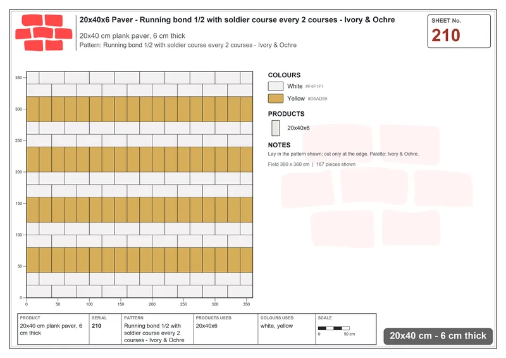The height and width of the screenshot is (358, 506).
Task: Click the 20x40x6 product thumbnail
Action: [275, 128]
